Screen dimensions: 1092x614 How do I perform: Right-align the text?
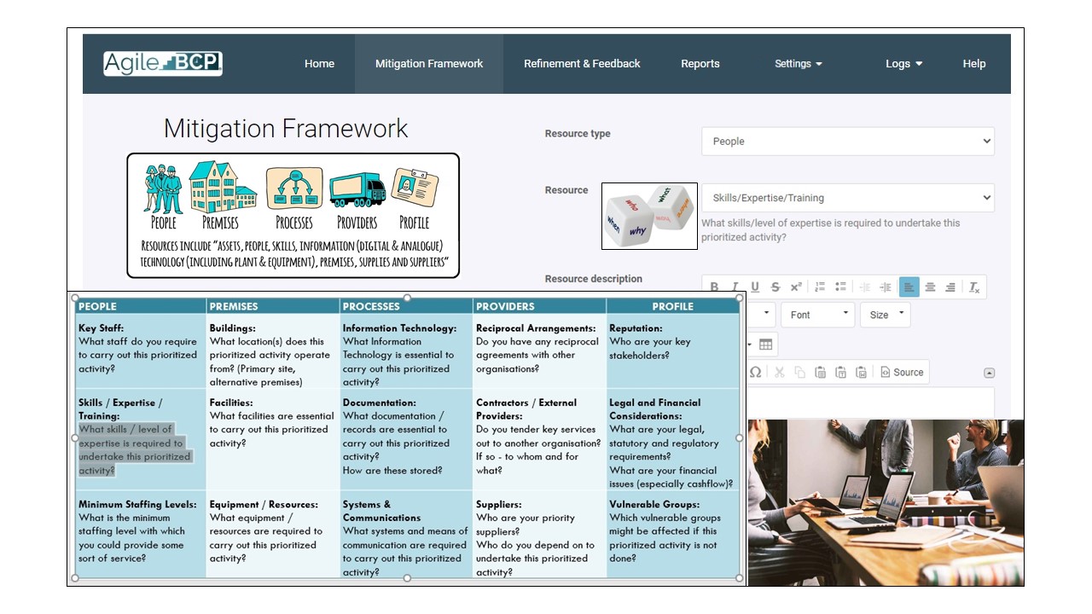click(x=950, y=287)
